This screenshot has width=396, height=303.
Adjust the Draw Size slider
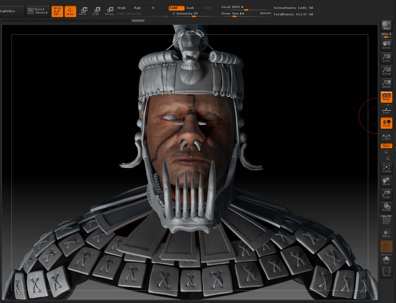click(240, 14)
